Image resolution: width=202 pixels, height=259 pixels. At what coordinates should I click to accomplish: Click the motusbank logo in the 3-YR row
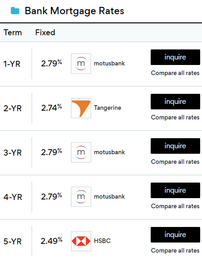pyautogui.click(x=81, y=152)
